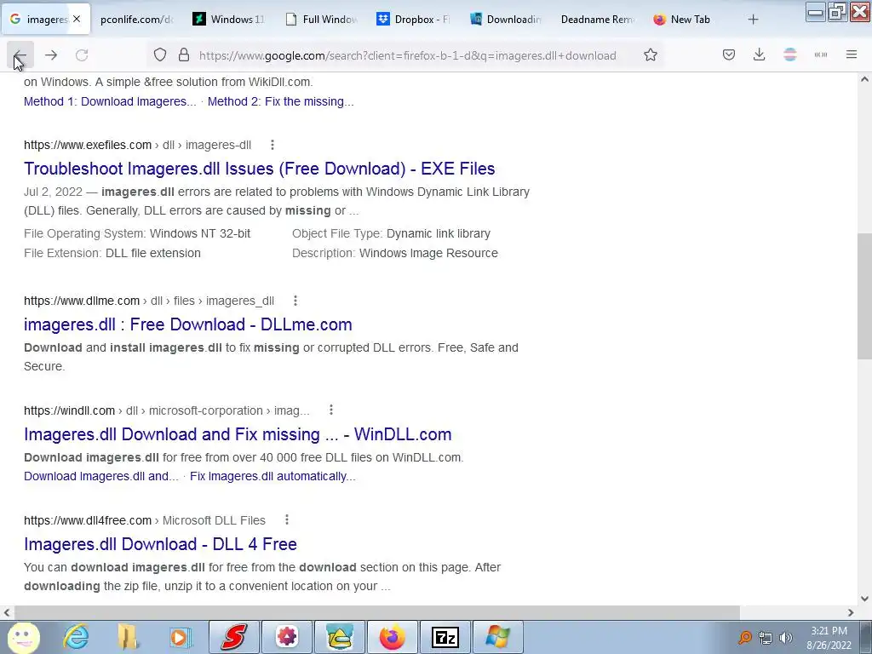
Task: Click the horizontal scroll right arrow
Action: point(851,612)
